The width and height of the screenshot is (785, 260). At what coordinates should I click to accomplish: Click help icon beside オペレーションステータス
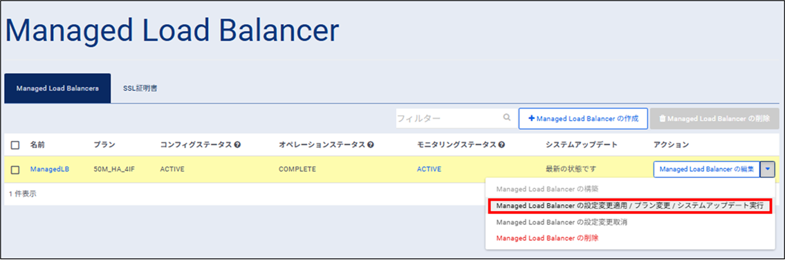(x=371, y=145)
